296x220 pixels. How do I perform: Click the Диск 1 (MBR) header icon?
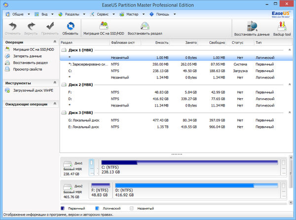(x=64, y=50)
